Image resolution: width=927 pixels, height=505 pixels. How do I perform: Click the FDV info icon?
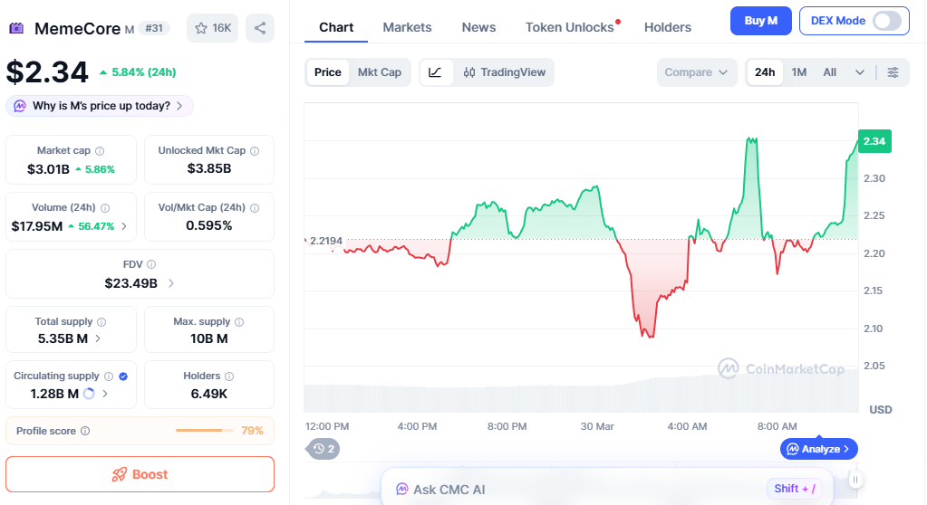(x=151, y=265)
